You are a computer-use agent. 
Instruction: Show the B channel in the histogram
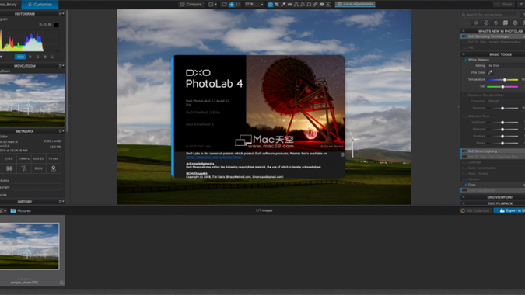point(45,57)
